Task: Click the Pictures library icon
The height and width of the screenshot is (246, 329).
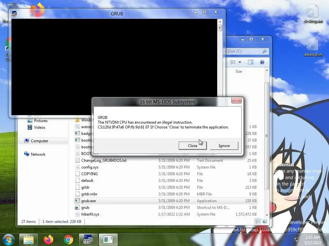Action: 30,121
